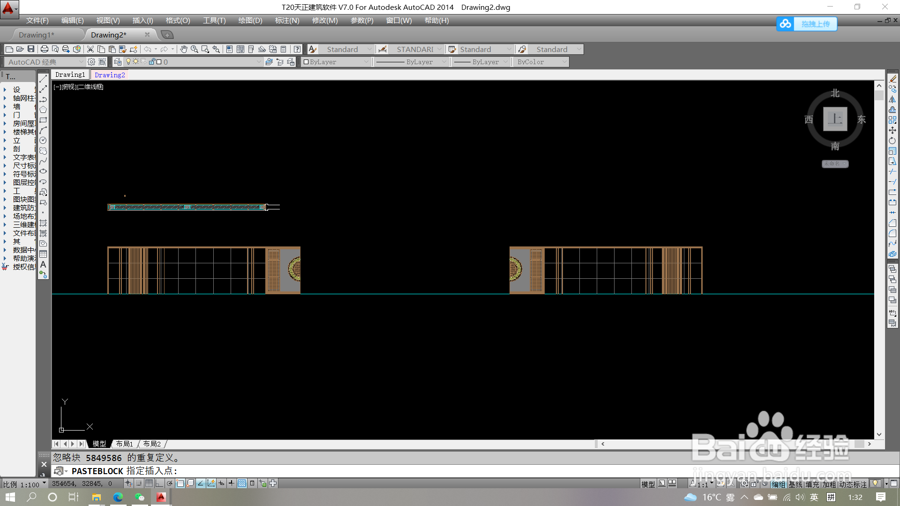Toggle Grid display in status bar

point(149,484)
